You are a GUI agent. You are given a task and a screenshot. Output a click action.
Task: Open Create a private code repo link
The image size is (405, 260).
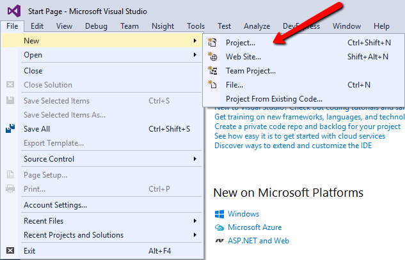coord(307,126)
